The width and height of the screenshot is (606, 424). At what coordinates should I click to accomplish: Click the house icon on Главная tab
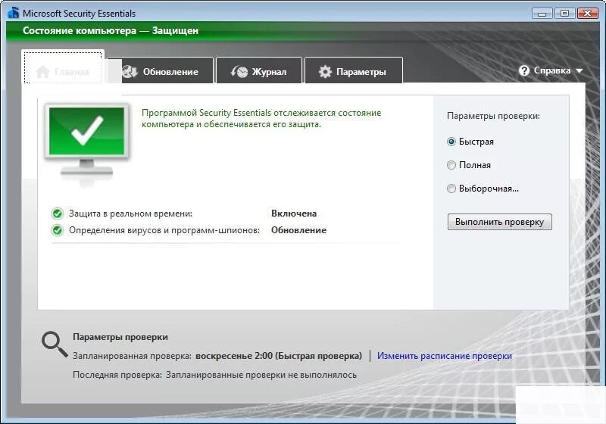coord(43,72)
